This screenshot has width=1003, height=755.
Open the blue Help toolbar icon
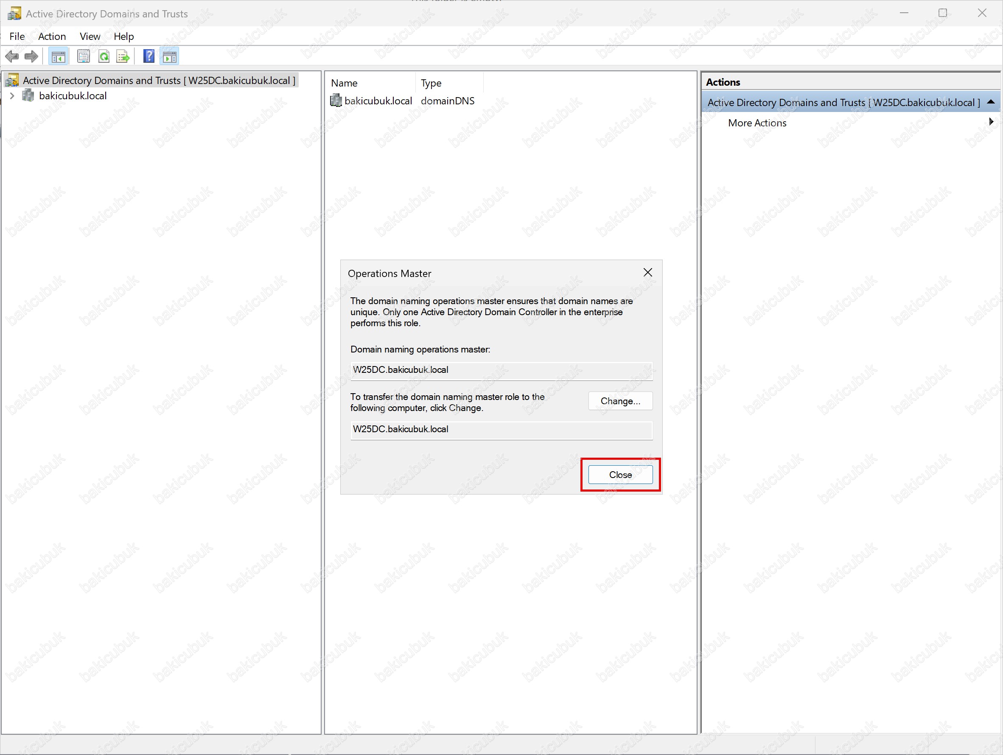(149, 57)
